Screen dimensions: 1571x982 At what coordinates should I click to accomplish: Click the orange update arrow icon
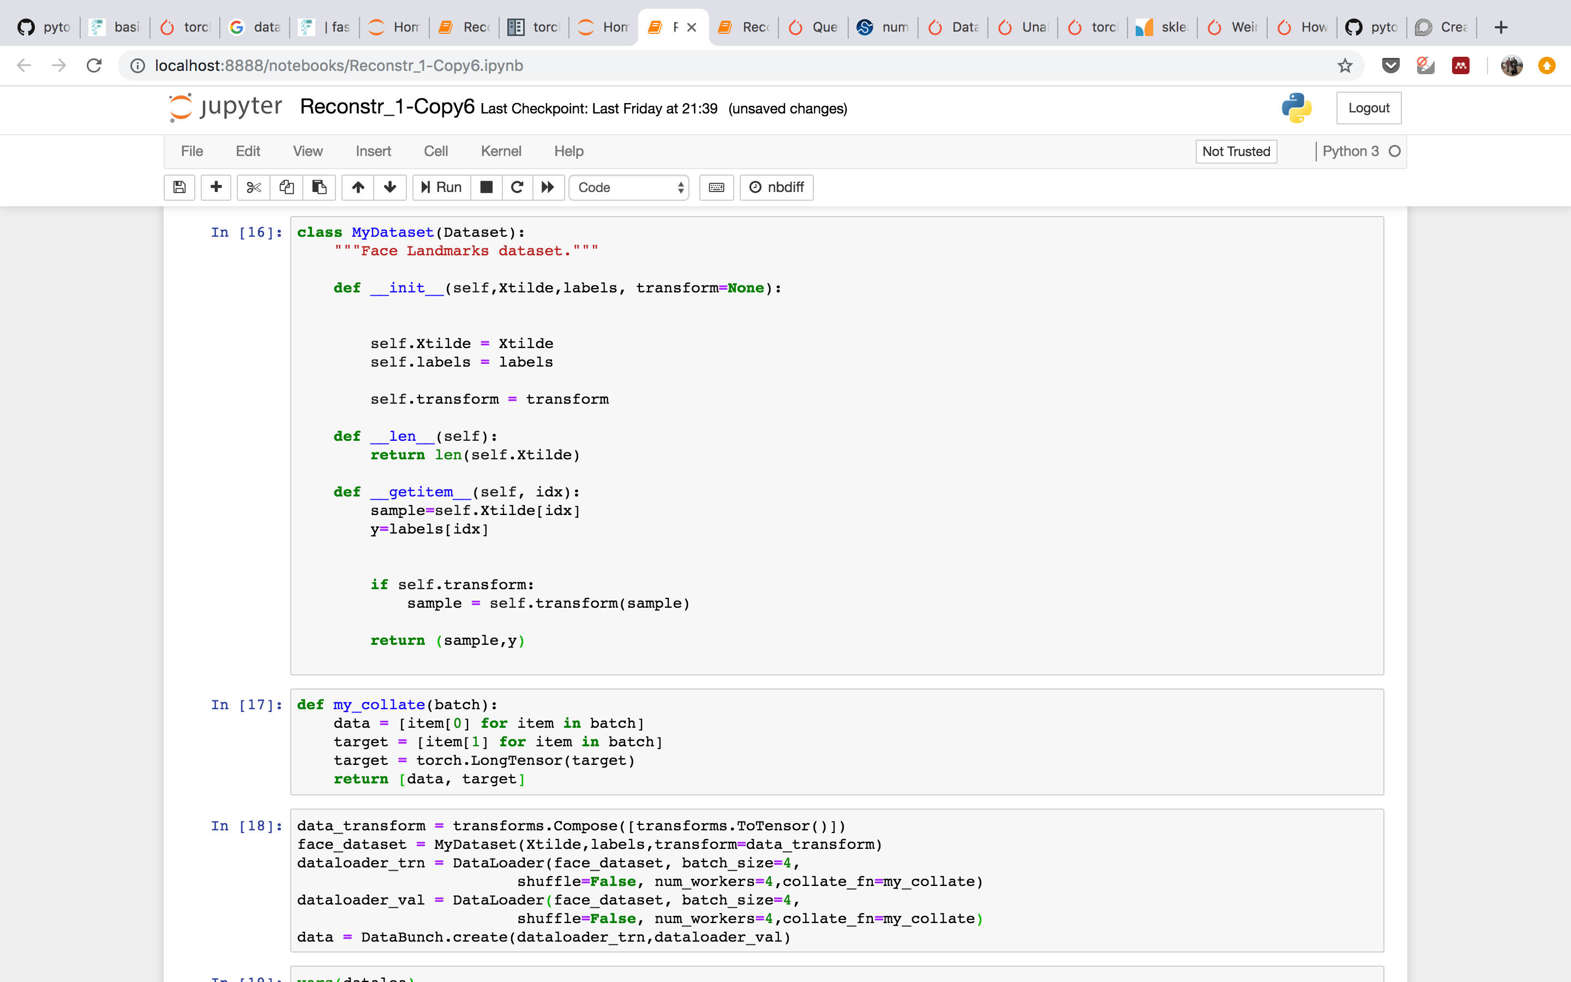(x=1547, y=65)
